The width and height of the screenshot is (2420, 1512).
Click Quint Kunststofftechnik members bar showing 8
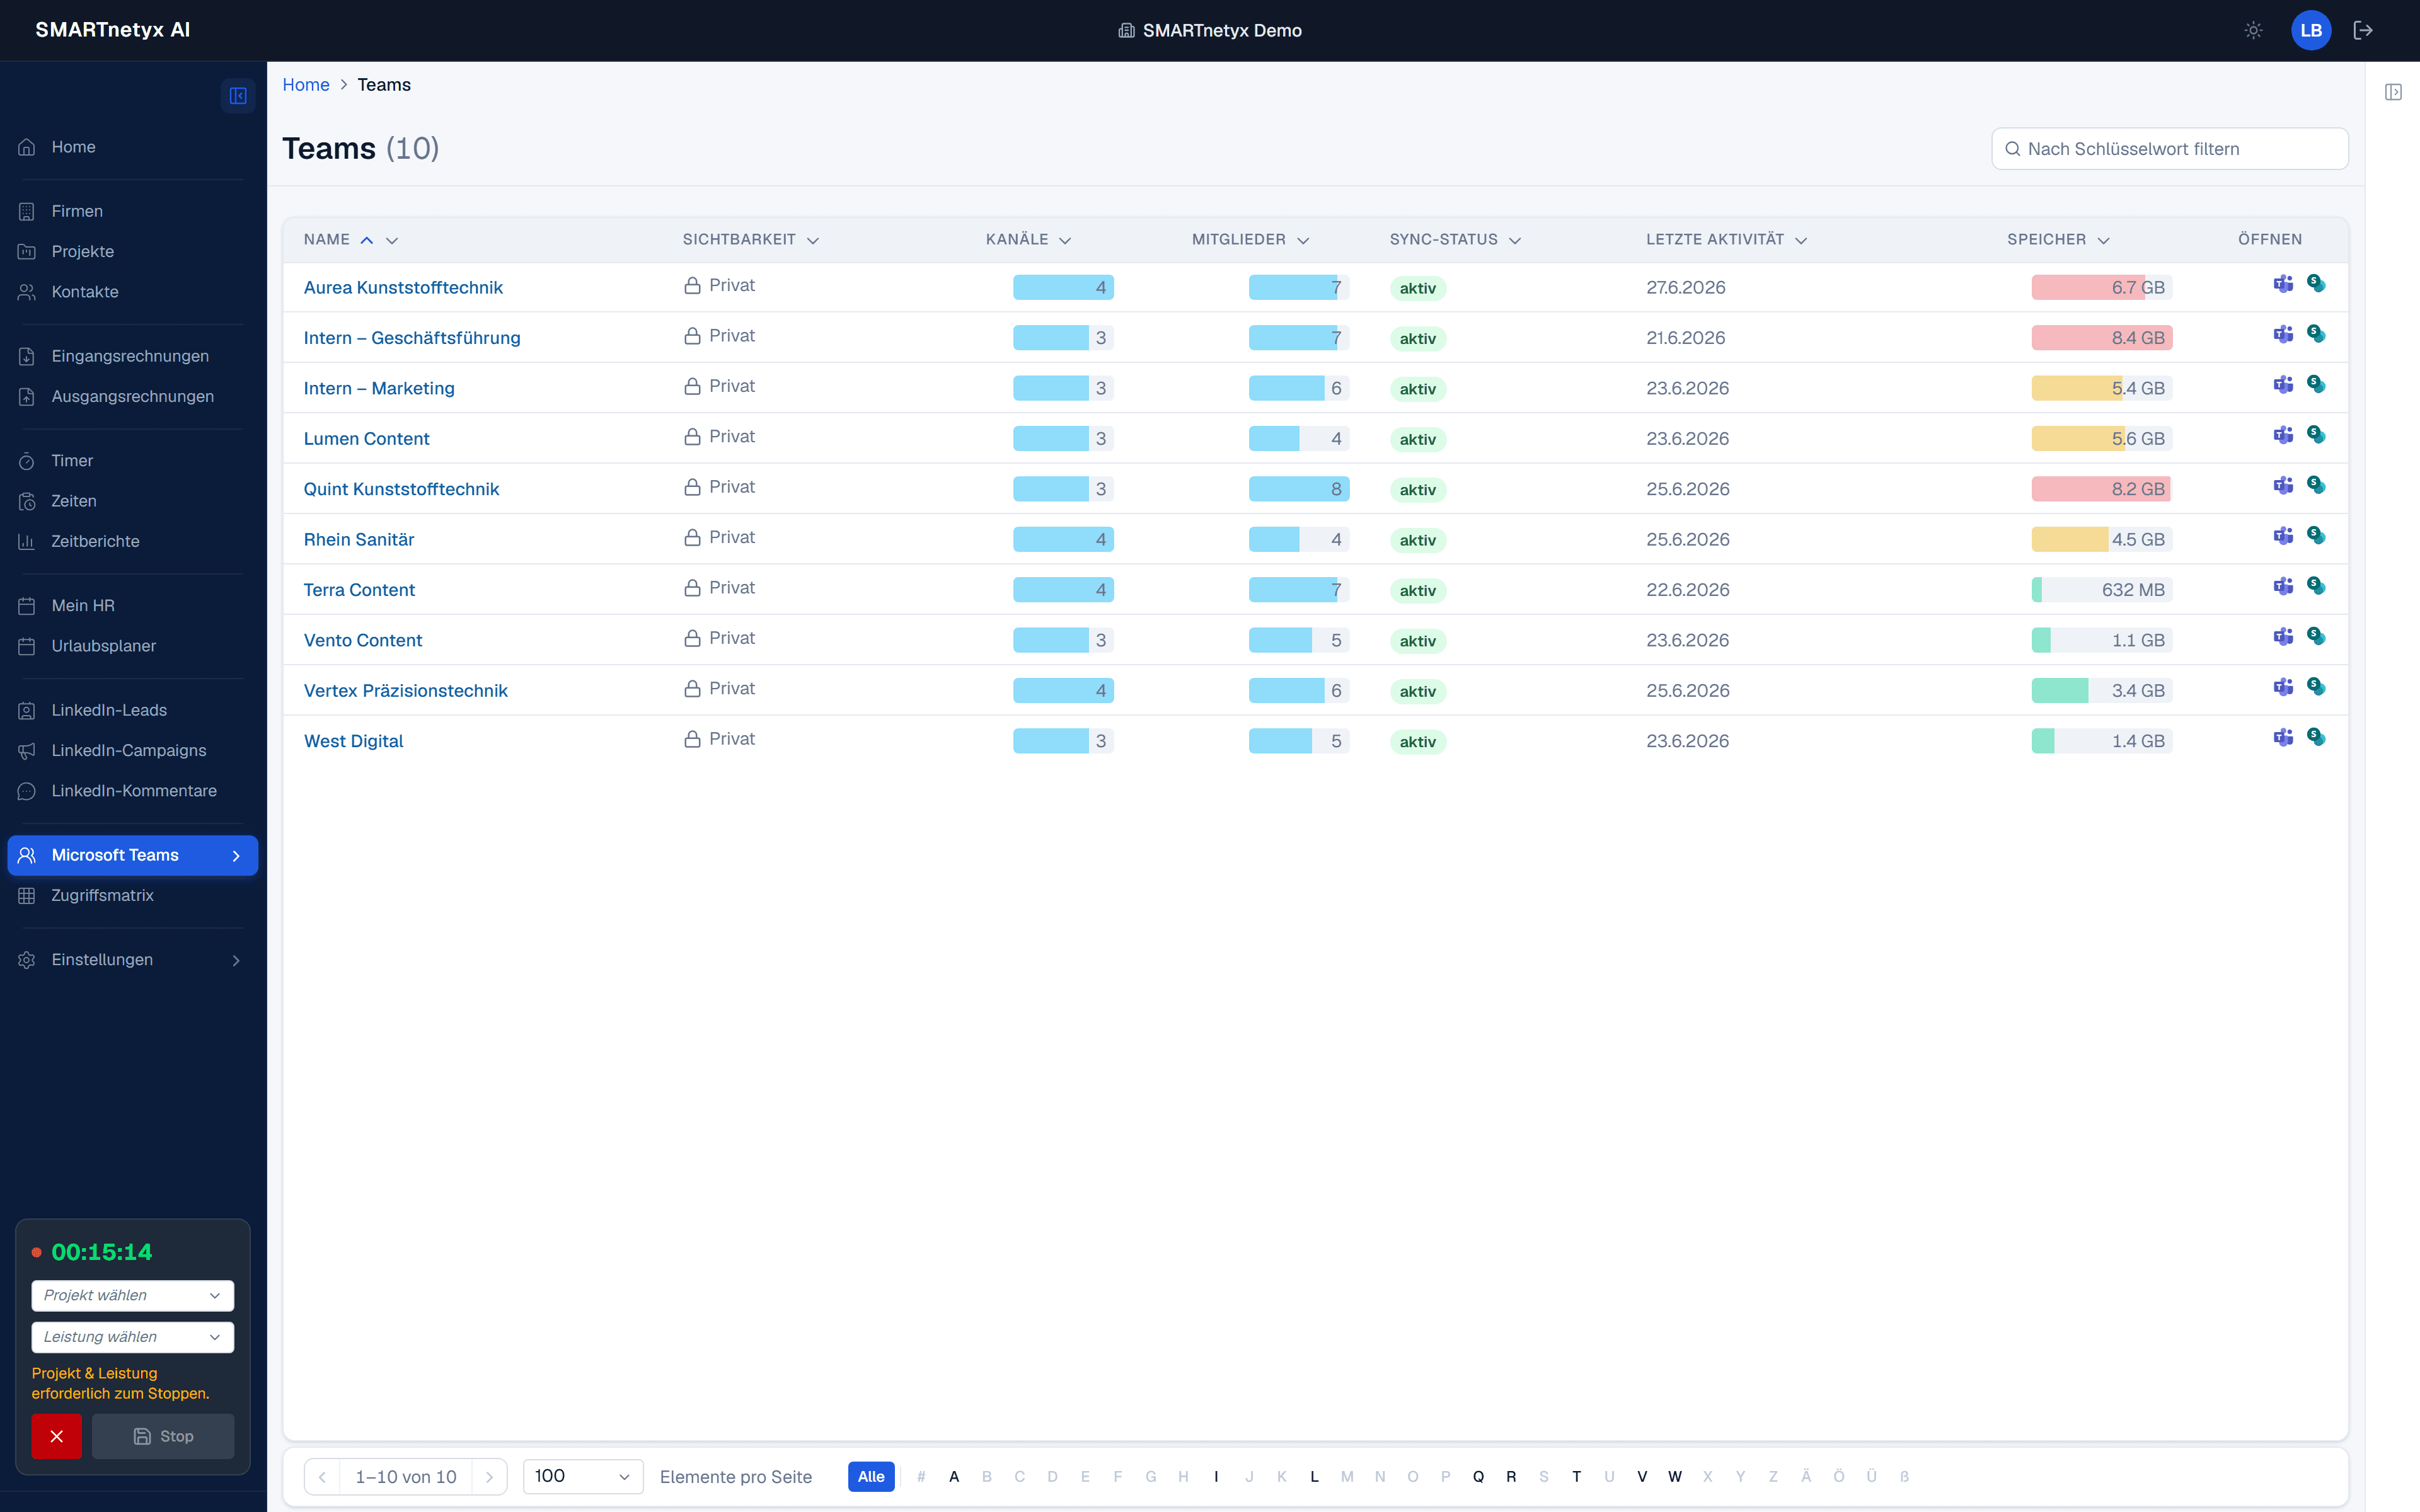point(1299,489)
